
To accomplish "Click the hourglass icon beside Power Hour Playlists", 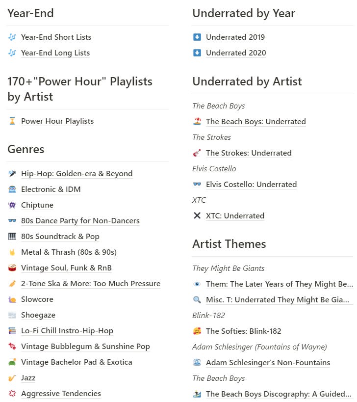I will point(12,121).
